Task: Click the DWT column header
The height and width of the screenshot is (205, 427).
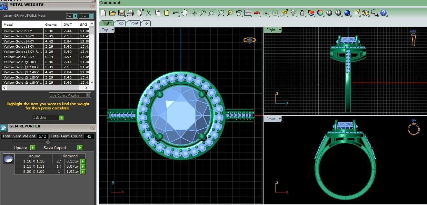Action: tap(70, 24)
